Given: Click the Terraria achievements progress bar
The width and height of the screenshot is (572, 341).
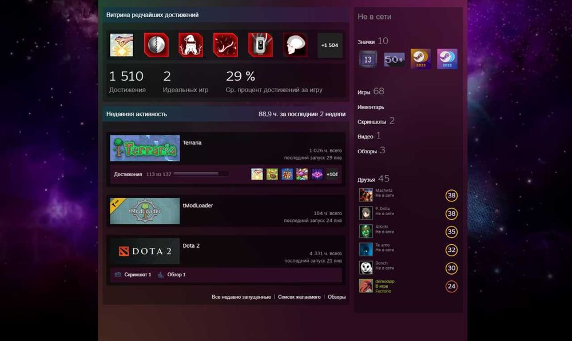Looking at the screenshot, I should pyautogui.click(x=201, y=175).
